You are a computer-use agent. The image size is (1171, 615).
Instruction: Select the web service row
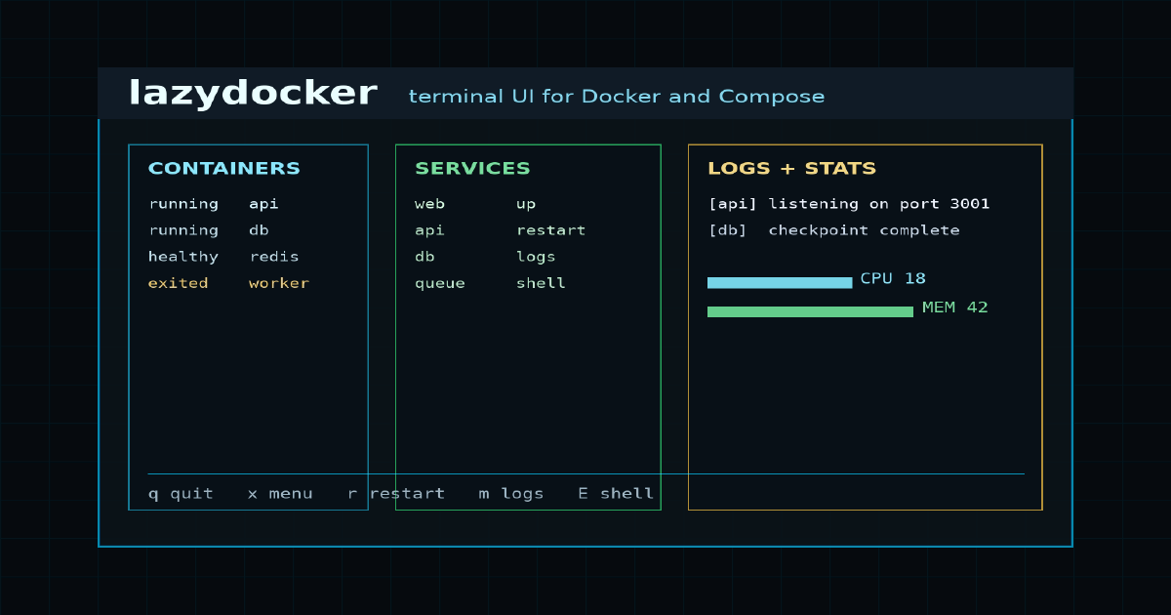475,204
